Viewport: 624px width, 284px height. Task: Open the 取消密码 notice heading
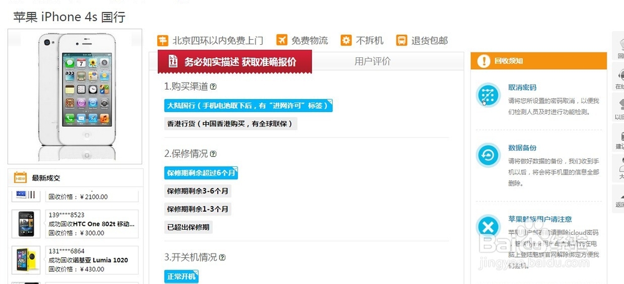point(522,87)
